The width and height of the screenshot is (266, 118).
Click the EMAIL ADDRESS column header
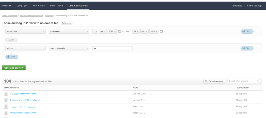[11, 88]
